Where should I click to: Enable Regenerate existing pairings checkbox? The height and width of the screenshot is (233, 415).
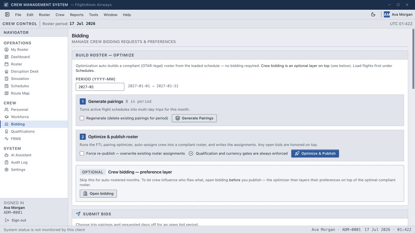82,118
